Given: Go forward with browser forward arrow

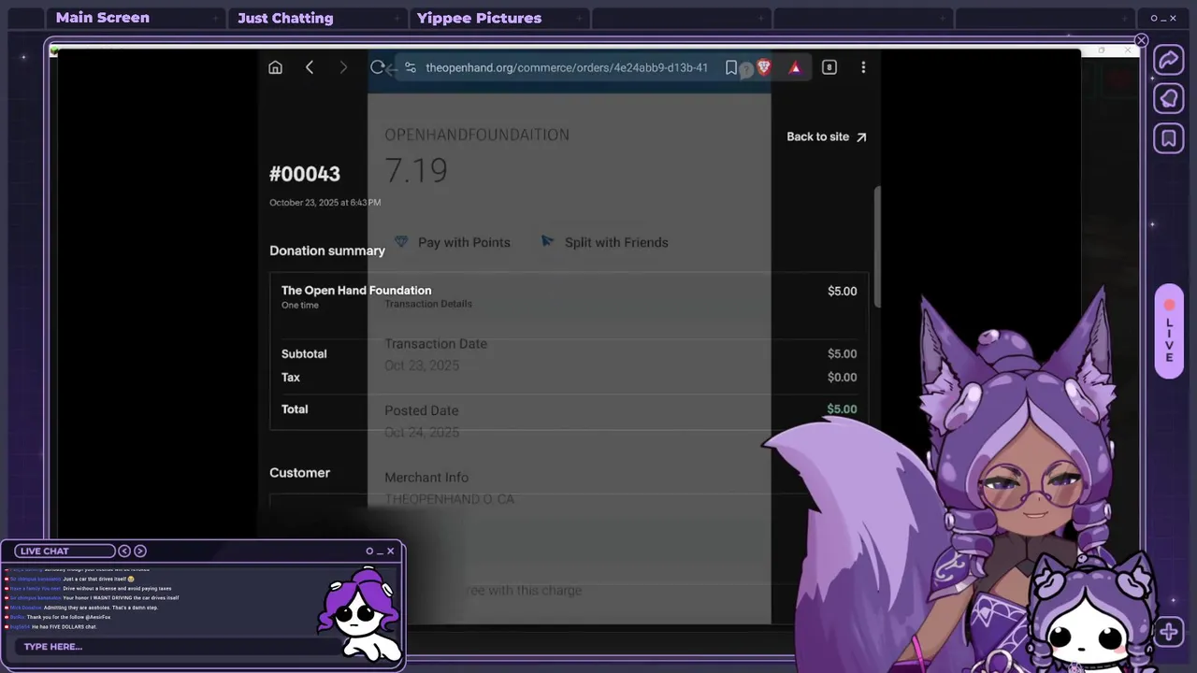Looking at the screenshot, I should tap(343, 67).
